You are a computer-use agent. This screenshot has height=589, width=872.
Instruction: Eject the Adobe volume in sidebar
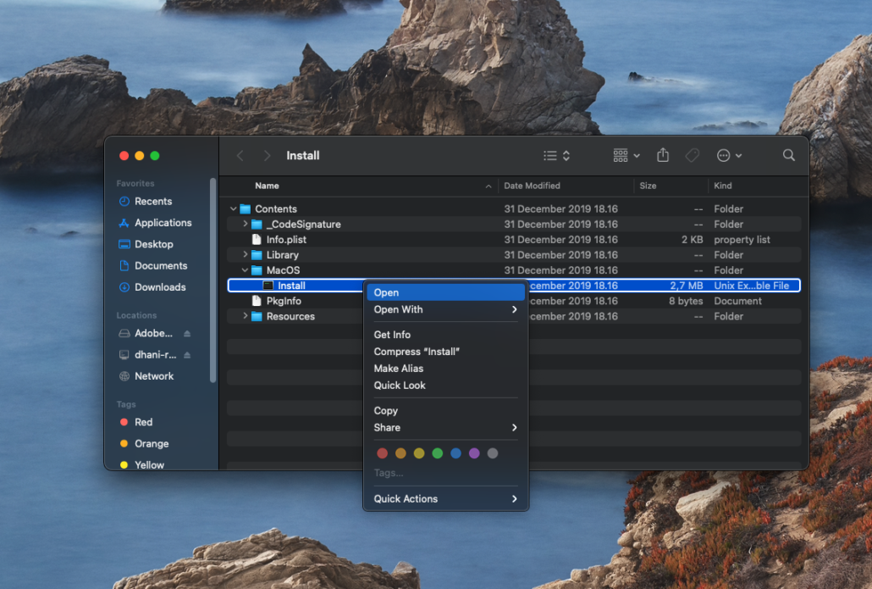(187, 334)
